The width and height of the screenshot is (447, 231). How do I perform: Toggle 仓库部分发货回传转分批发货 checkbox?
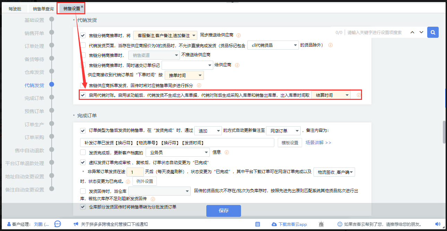[83, 207]
